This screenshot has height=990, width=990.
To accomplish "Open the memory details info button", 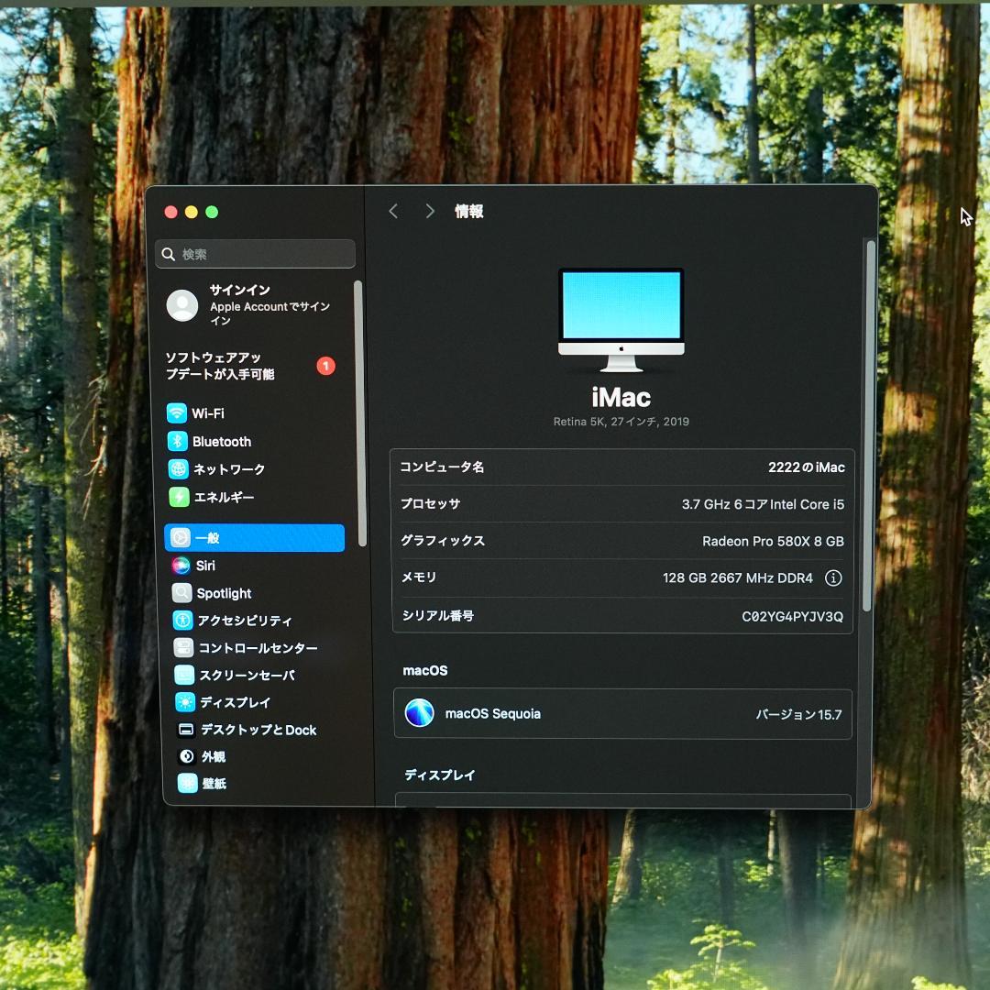I will 835,578.
